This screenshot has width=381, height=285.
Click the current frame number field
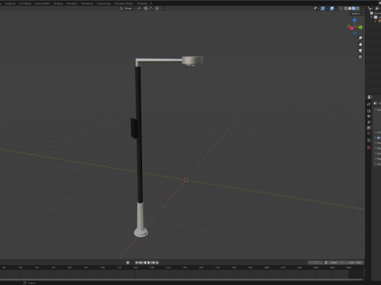[x=315, y=263]
